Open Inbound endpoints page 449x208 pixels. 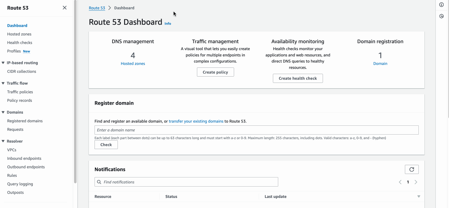click(x=24, y=159)
